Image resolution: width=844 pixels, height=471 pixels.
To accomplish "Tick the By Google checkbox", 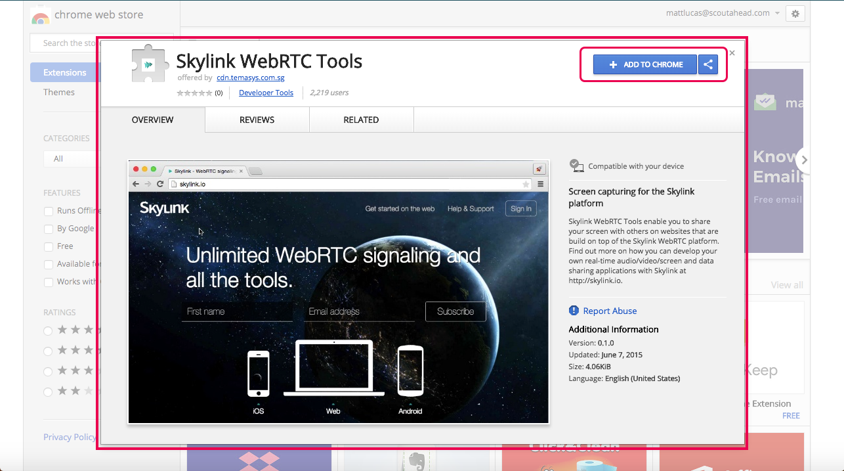I will point(49,229).
